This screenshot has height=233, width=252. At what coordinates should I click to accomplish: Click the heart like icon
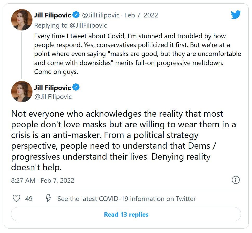(x=16, y=199)
